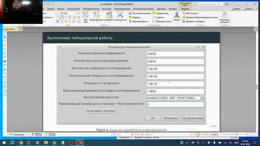Expand Выделенное dropdown arrow

120,22
